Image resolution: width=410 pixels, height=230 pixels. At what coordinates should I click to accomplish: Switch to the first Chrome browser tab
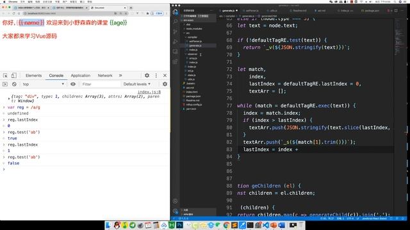click(x=31, y=8)
